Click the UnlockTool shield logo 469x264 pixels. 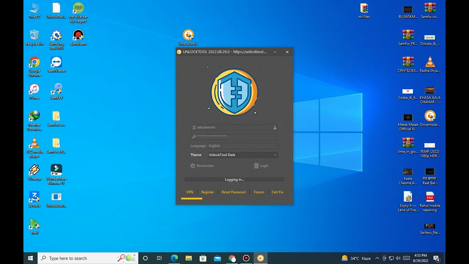234,92
